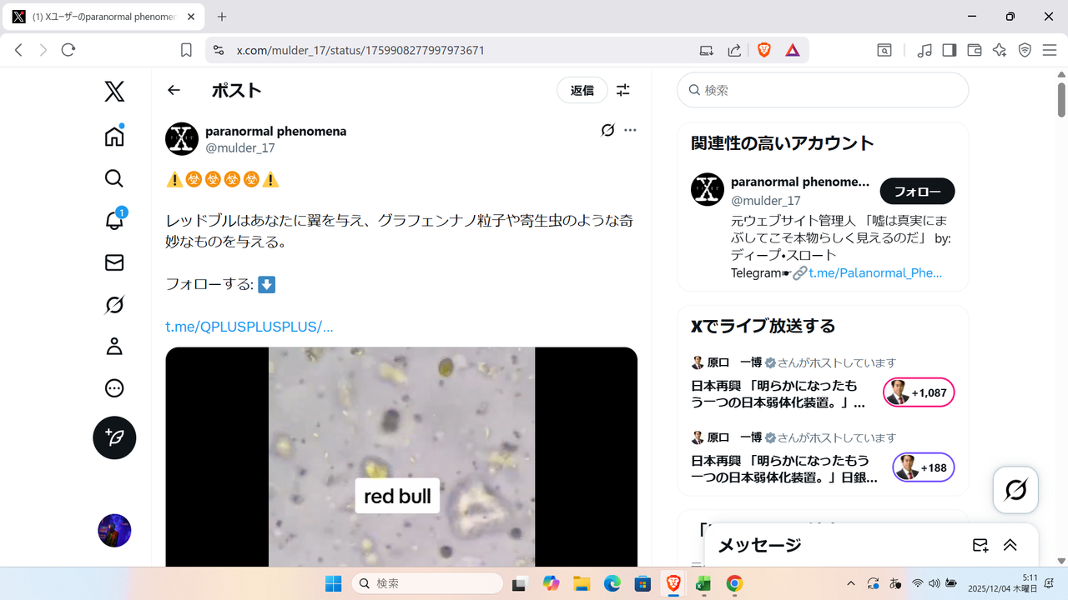Open the floating Grok assistant button
This screenshot has width=1068, height=600.
(1015, 490)
